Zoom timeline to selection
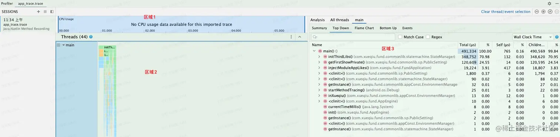Screen dimensions: 560x137 557,12
